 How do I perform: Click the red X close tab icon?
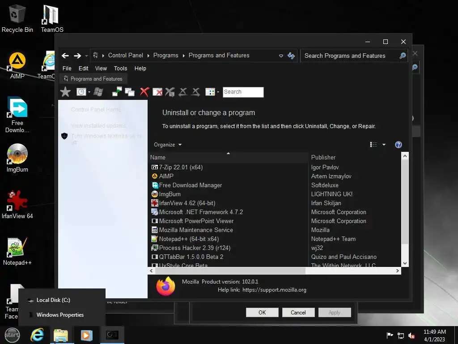pos(144,92)
